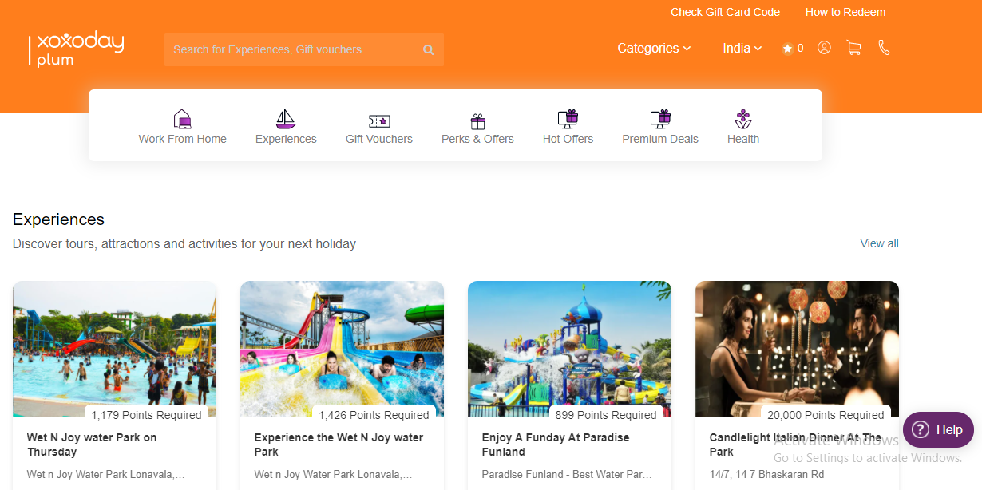Select the Perks & Offers gift icon
The width and height of the screenshot is (982, 490).
(x=477, y=119)
